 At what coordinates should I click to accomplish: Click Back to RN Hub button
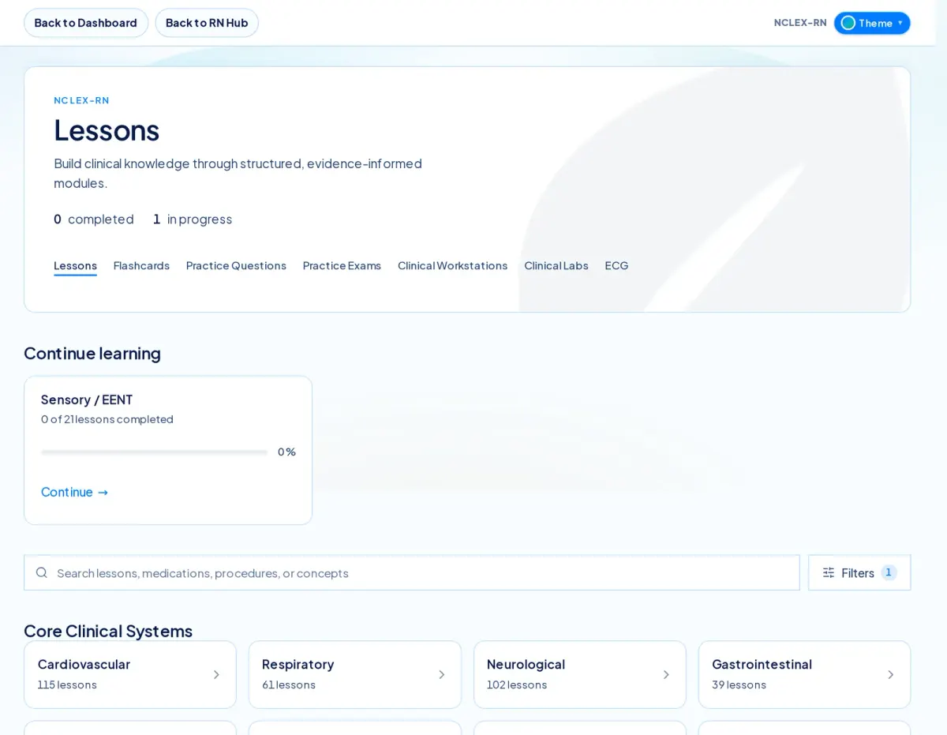(207, 23)
